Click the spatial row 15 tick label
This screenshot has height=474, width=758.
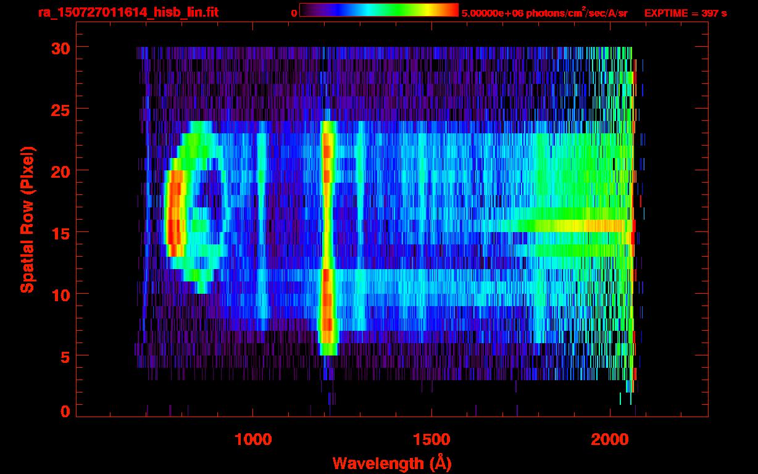(61, 233)
